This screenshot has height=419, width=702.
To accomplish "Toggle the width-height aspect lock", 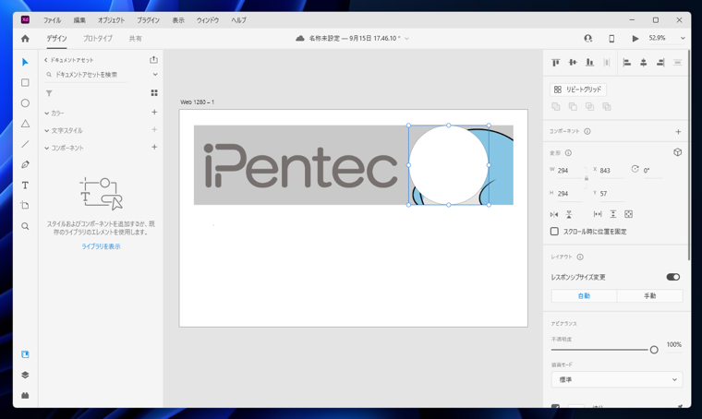I will [x=587, y=178].
